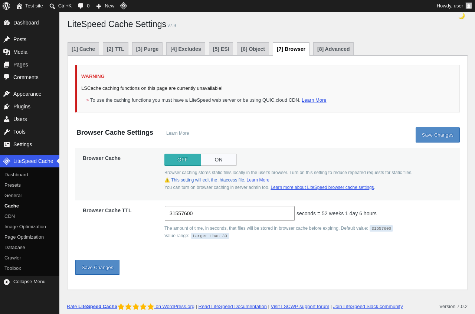This screenshot has height=314, width=475.
Task: Turn Browser Cache OFF
Action: (x=183, y=160)
